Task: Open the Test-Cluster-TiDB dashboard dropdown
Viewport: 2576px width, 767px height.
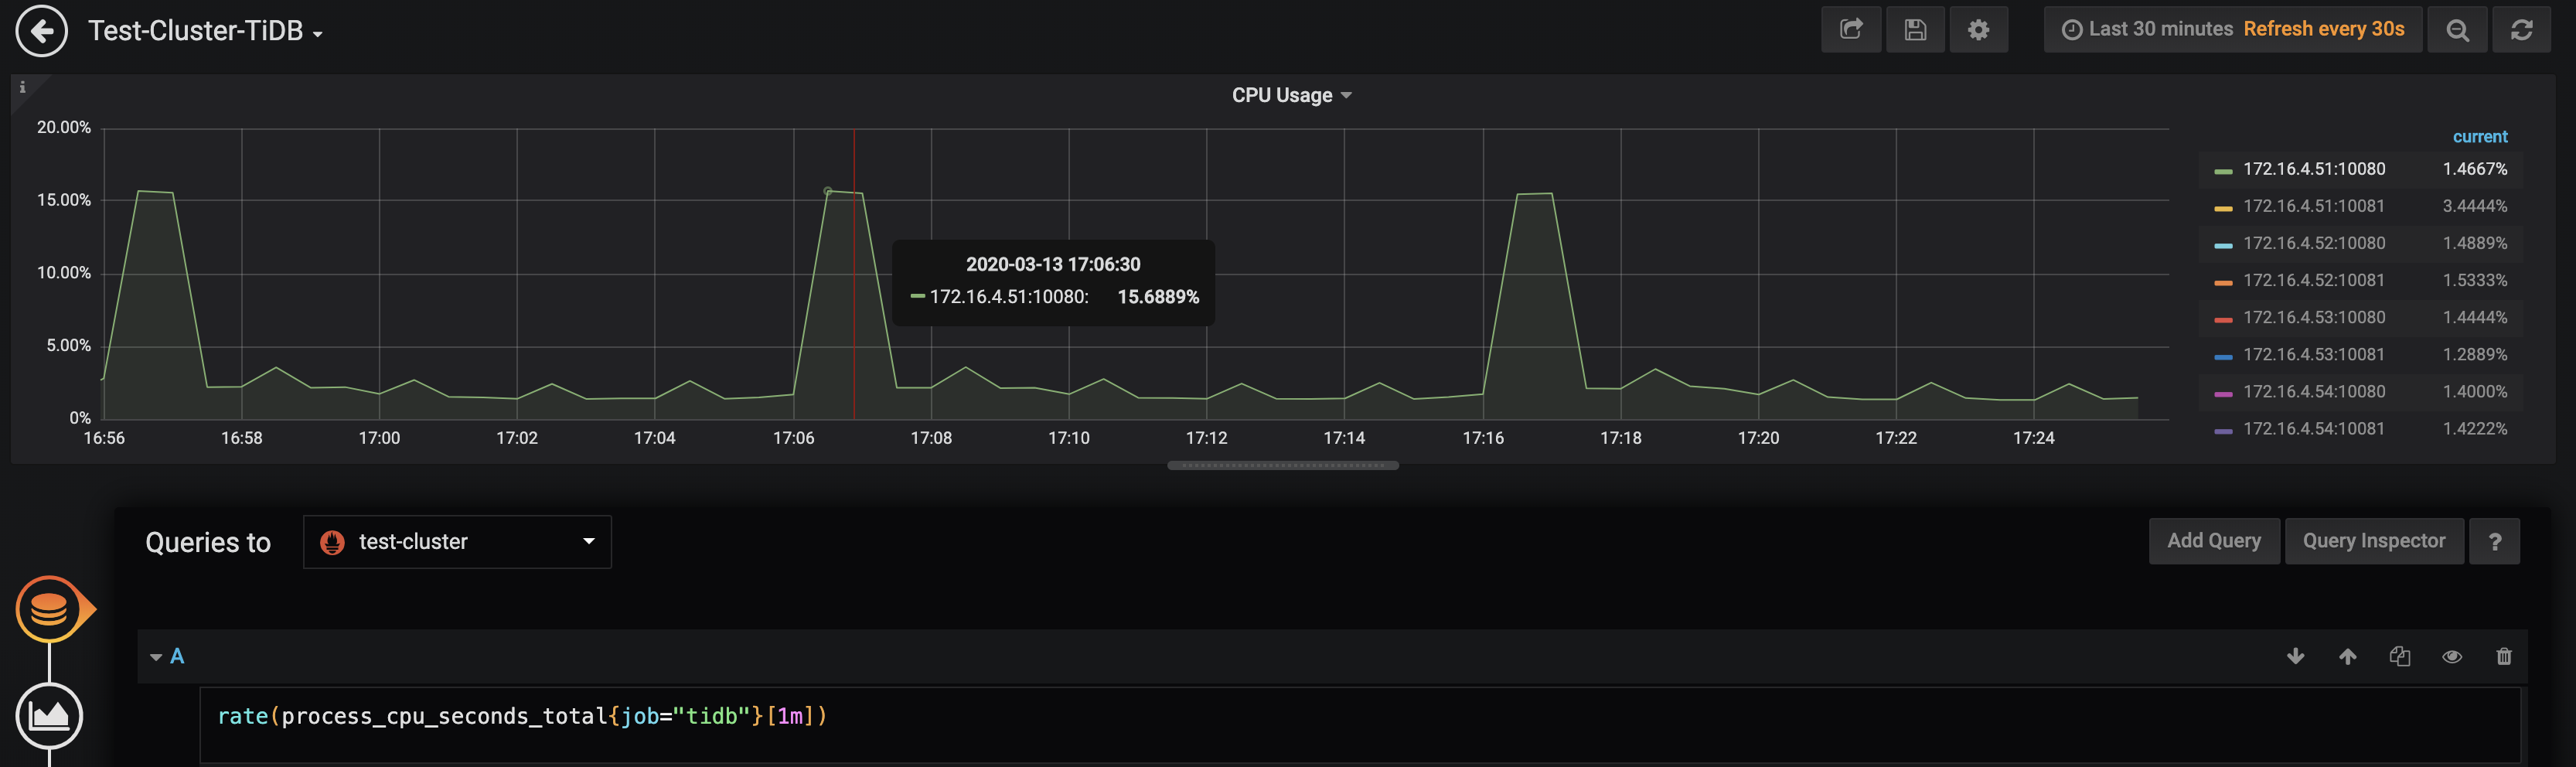Action: point(205,31)
